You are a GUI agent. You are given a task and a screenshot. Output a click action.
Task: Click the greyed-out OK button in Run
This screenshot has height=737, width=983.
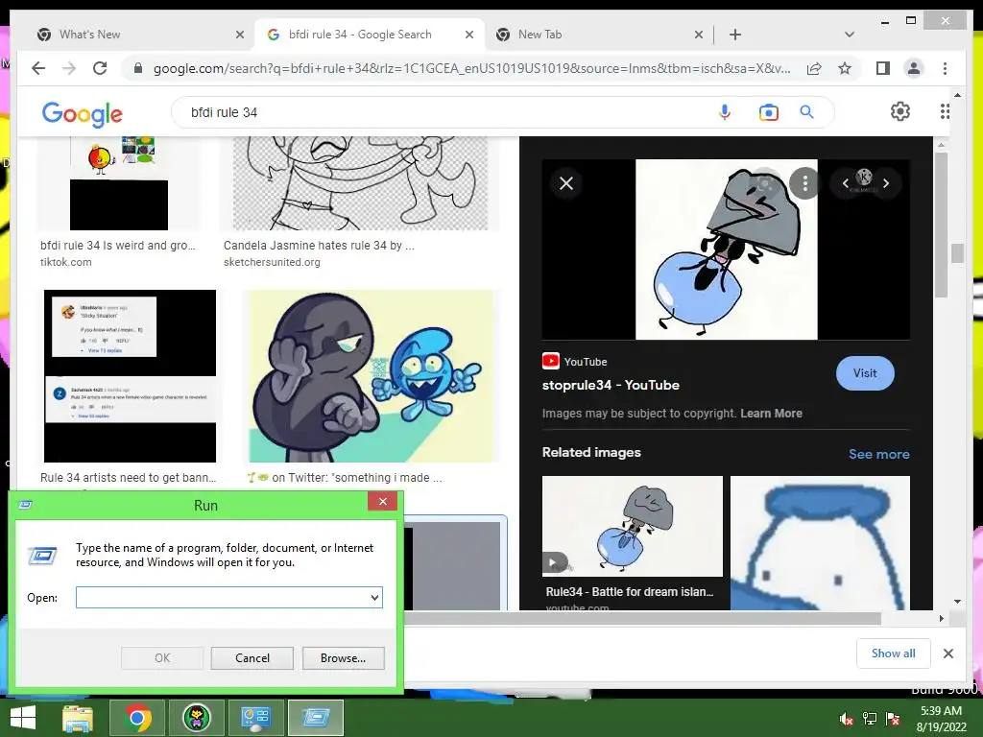point(162,658)
